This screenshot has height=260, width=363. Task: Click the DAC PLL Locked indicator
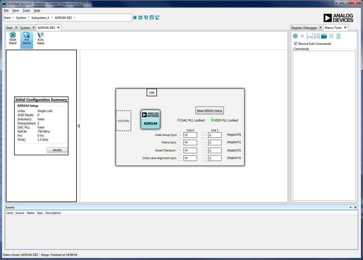(179, 120)
